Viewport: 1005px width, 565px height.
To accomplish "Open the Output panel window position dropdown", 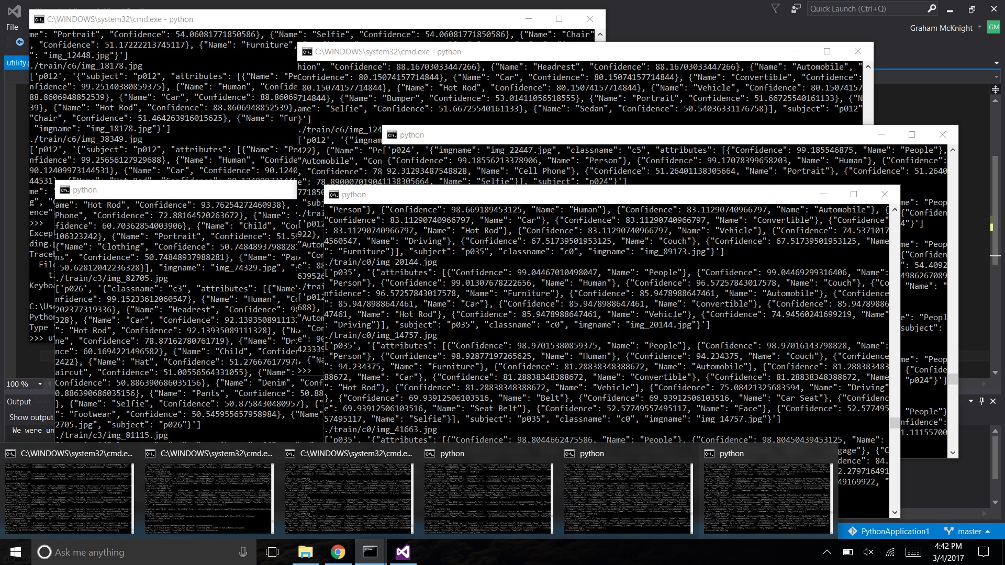I will click(971, 401).
